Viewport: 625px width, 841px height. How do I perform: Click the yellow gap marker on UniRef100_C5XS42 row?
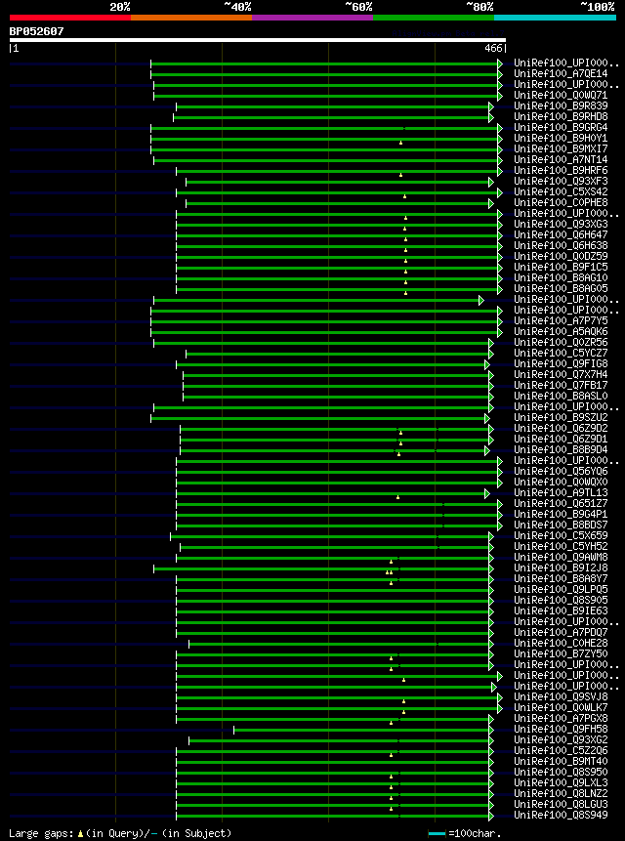(404, 196)
